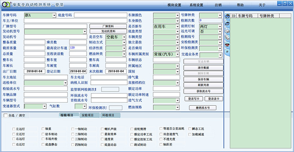Click the 出厂日期 date field
Viewport: 294px width, 152px height.
[x=34, y=71]
